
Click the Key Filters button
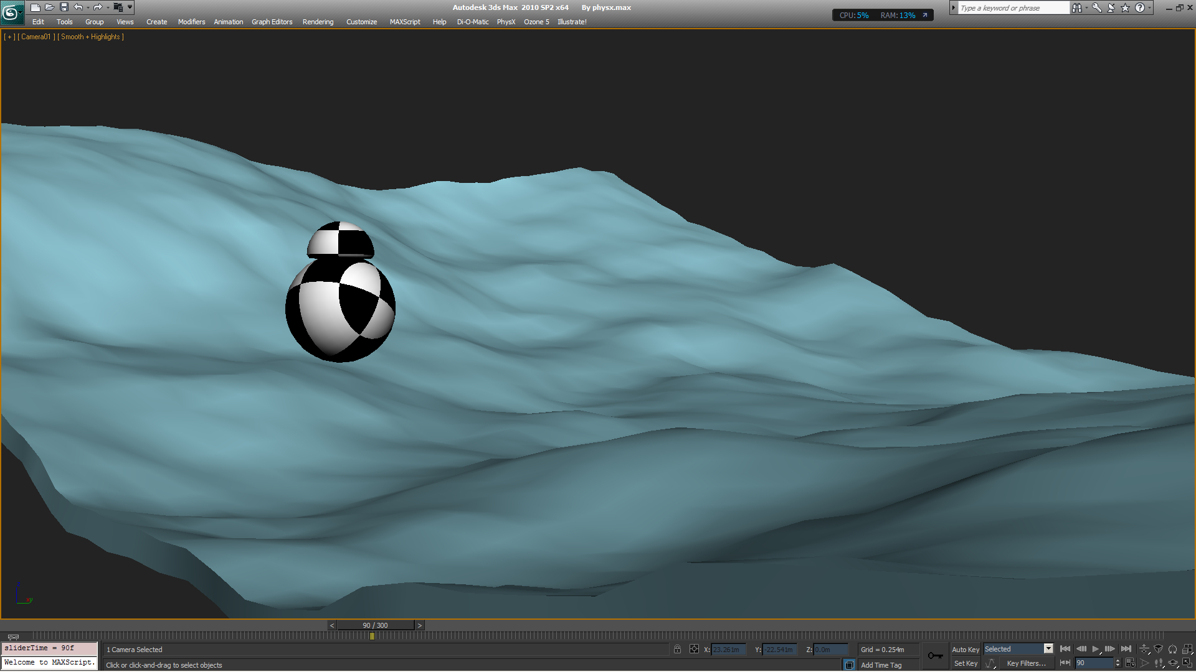[x=1025, y=663]
